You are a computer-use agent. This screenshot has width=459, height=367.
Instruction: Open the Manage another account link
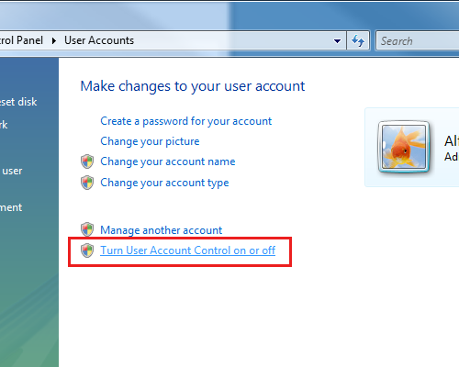click(x=162, y=230)
